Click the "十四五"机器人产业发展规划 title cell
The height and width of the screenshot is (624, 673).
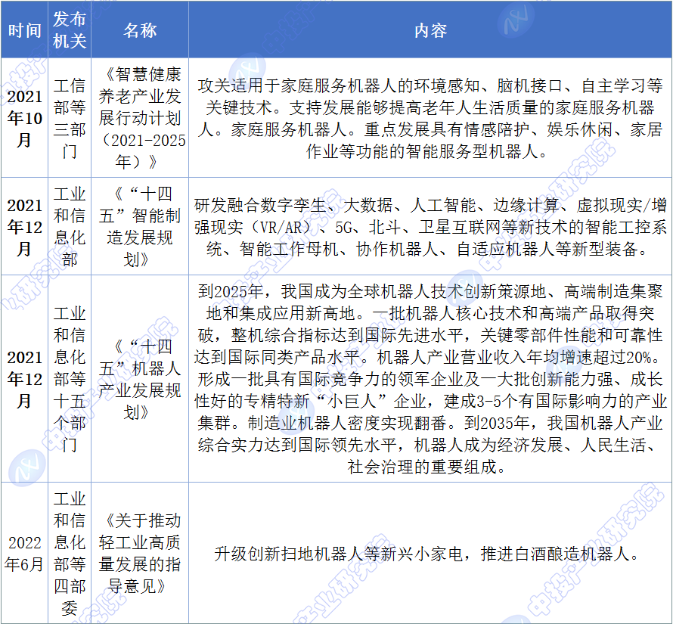pyautogui.click(x=140, y=378)
